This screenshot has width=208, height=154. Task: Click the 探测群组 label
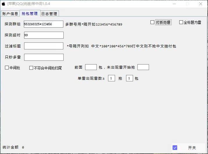click(12, 24)
